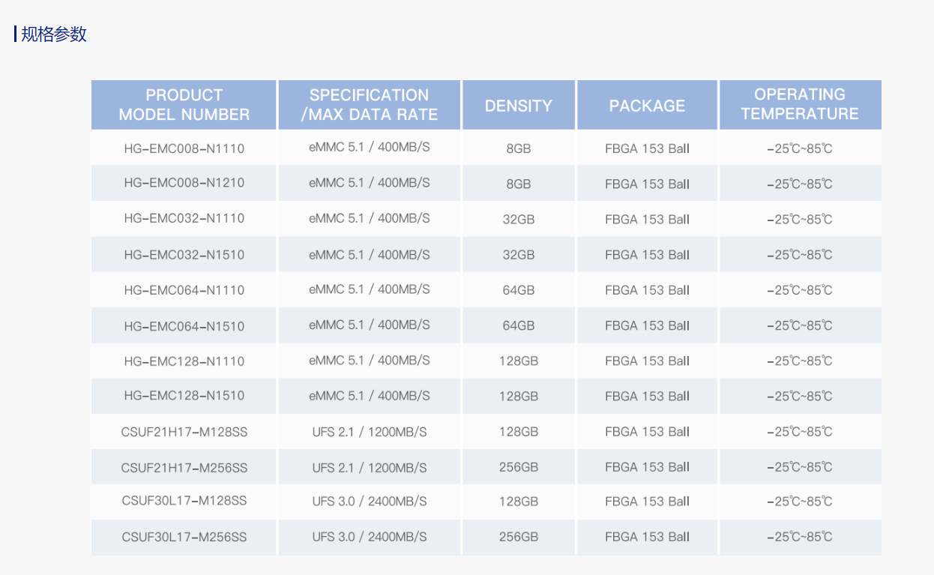This screenshot has height=575, width=934.
Task: Click 128GB density in HG-EMC128-N1110 row
Action: click(x=519, y=361)
